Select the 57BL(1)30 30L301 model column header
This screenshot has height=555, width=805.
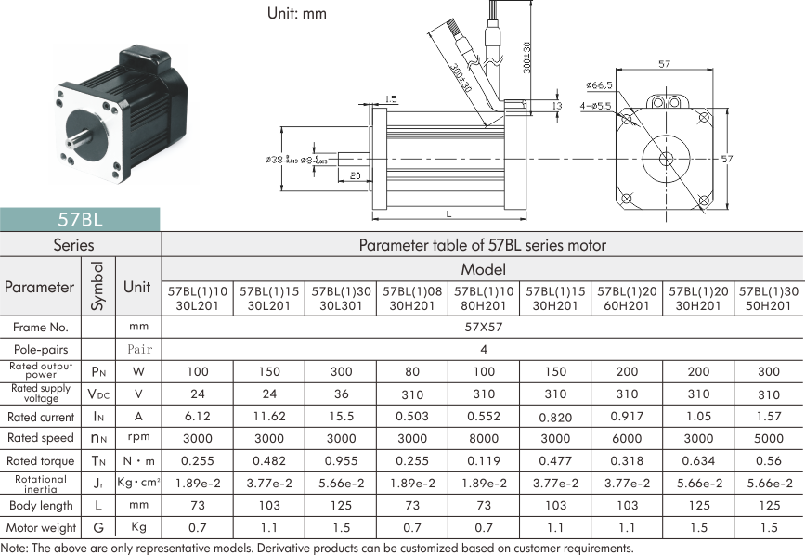340,297
